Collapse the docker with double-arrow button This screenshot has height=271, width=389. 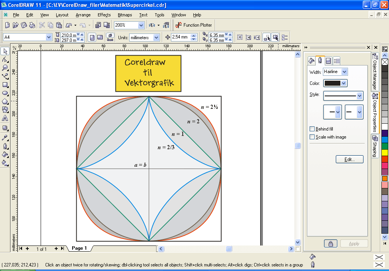point(306,47)
